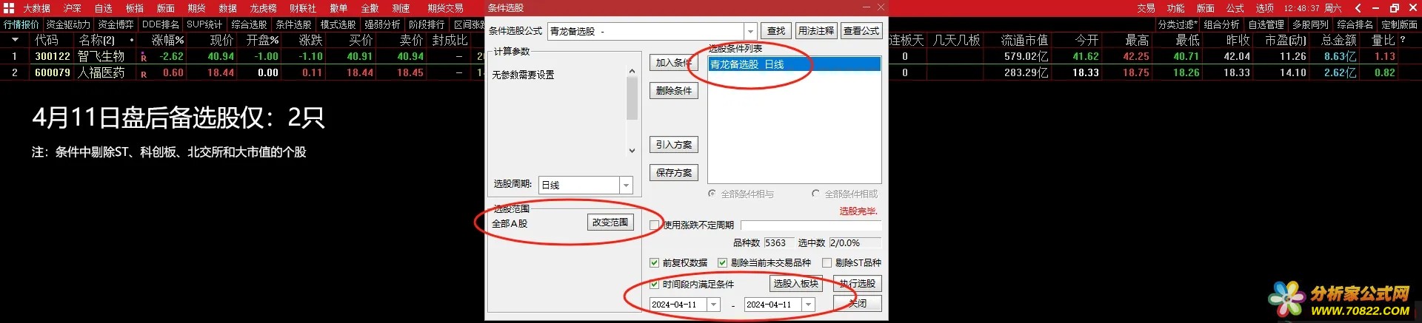Select the 全部条件相或 radio button
The width and height of the screenshot is (1422, 323).
(x=815, y=194)
